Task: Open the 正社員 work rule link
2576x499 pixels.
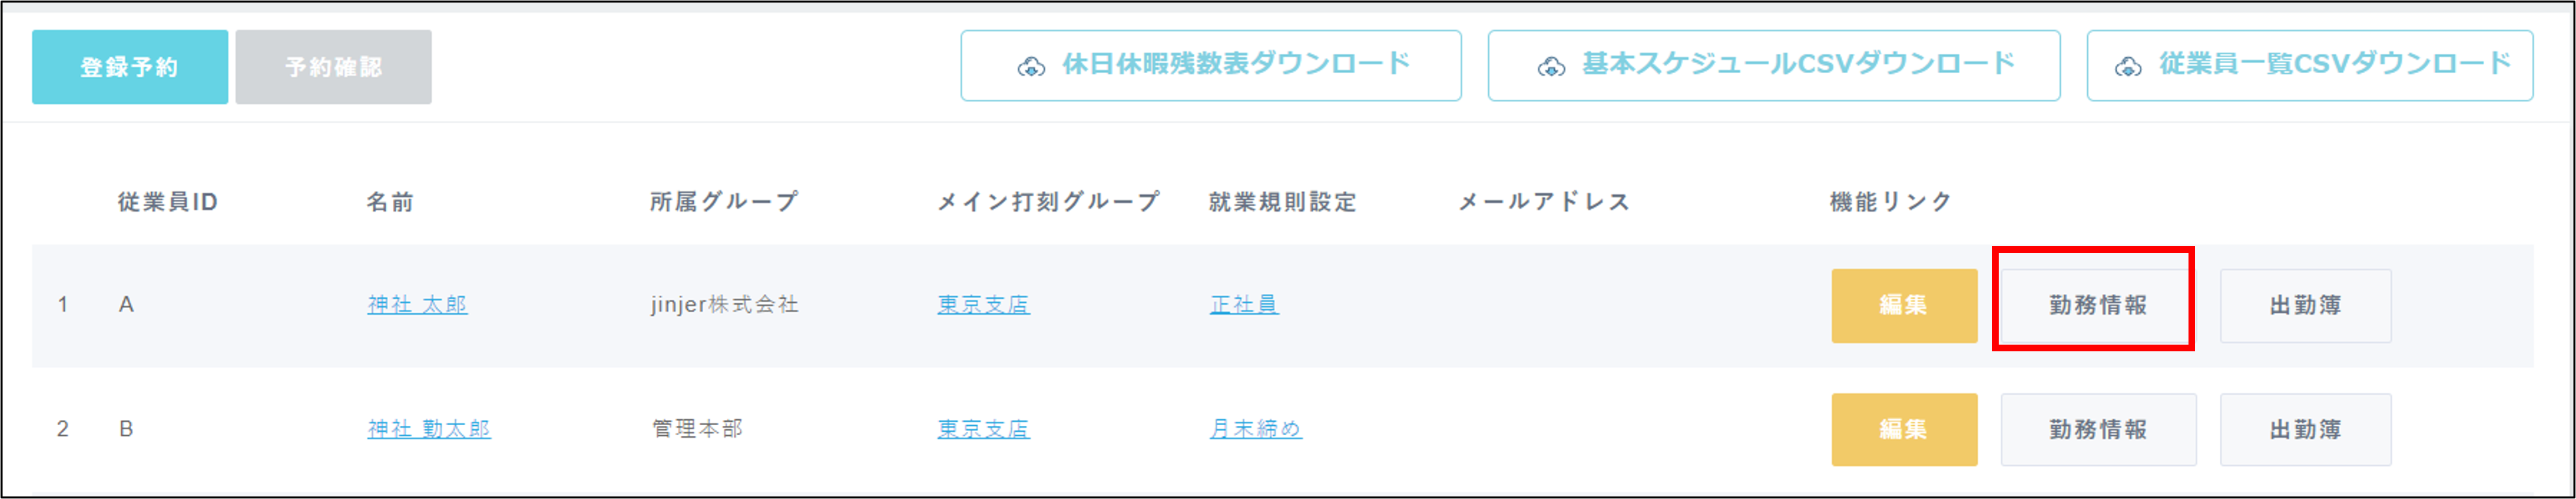Action: [x=1244, y=305]
